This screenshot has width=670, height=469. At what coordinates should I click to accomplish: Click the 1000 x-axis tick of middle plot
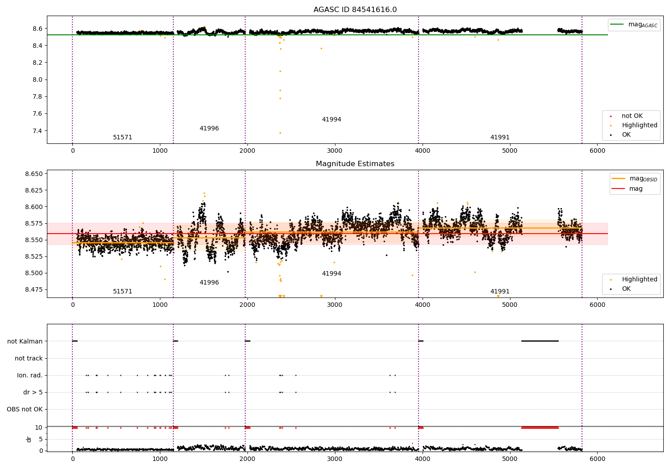coord(160,305)
